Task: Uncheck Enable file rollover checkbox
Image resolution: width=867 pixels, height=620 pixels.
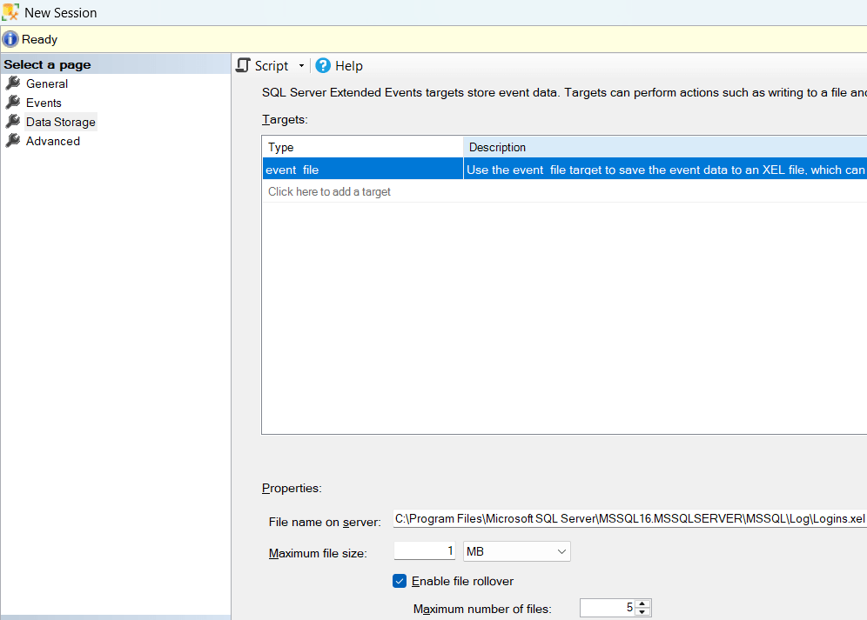Action: coord(400,581)
